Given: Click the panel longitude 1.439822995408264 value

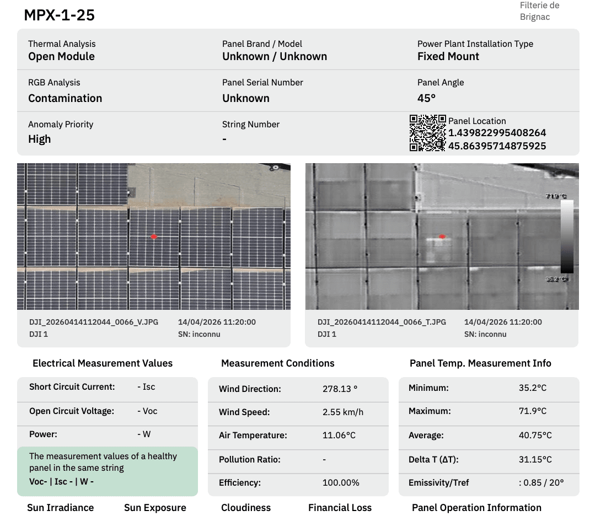Looking at the screenshot, I should pos(497,133).
